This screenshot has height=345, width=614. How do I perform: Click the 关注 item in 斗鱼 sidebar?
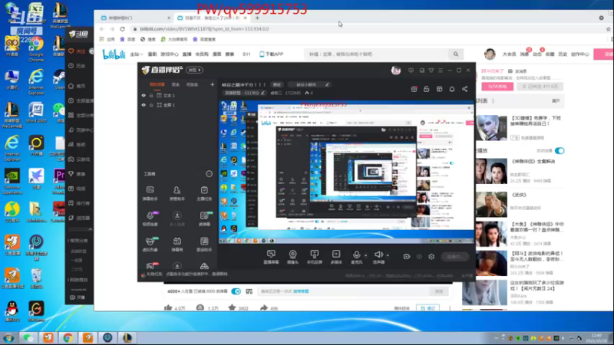tap(77, 51)
